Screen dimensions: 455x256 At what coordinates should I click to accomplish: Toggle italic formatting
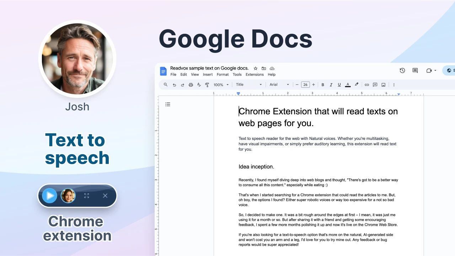pyautogui.click(x=331, y=85)
